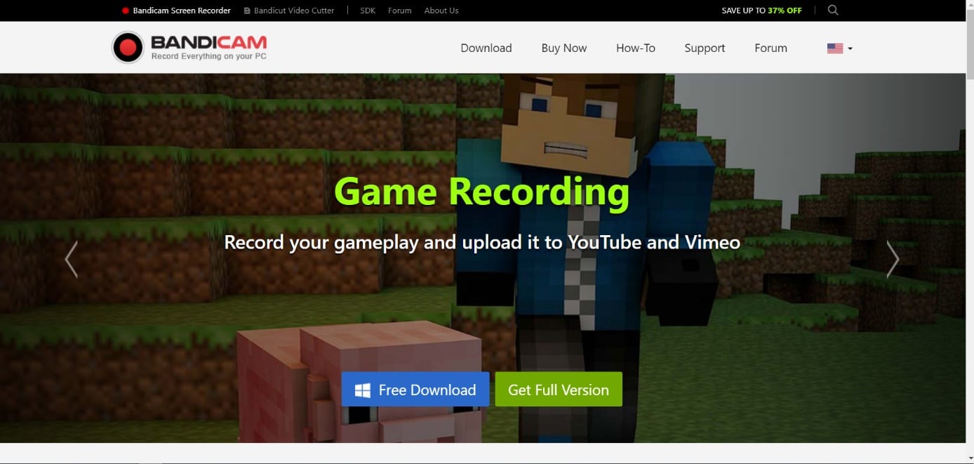Open the How-To menu item
974x464 pixels.
click(636, 48)
